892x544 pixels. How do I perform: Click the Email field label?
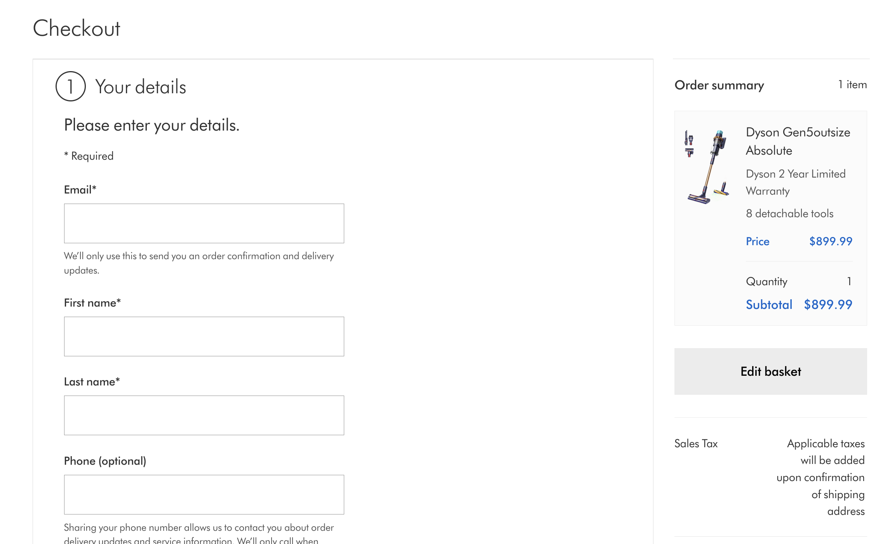80,190
